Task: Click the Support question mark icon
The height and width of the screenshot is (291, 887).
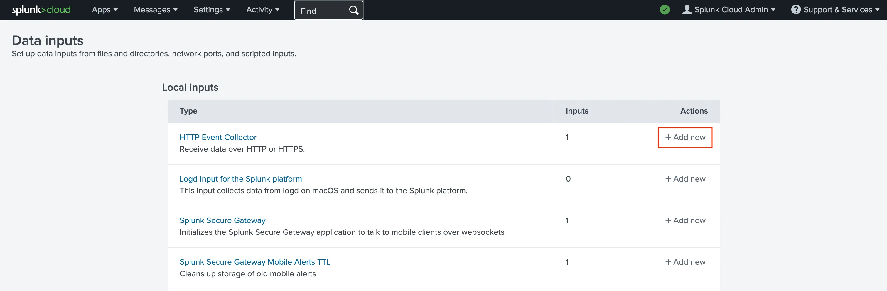Action: click(x=796, y=10)
